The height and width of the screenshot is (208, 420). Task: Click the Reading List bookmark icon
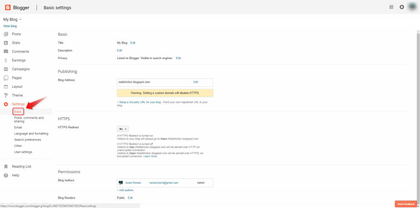point(6,167)
